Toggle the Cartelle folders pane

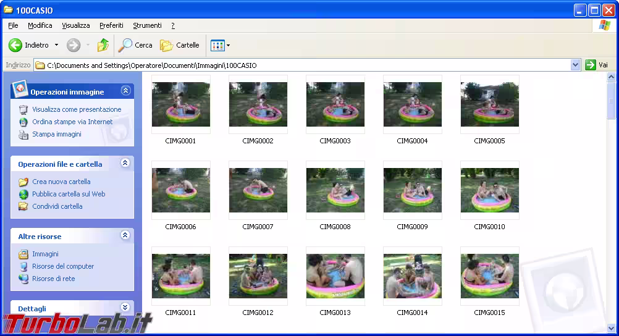coord(180,45)
